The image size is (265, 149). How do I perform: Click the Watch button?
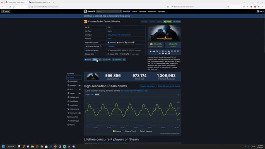[177, 22]
